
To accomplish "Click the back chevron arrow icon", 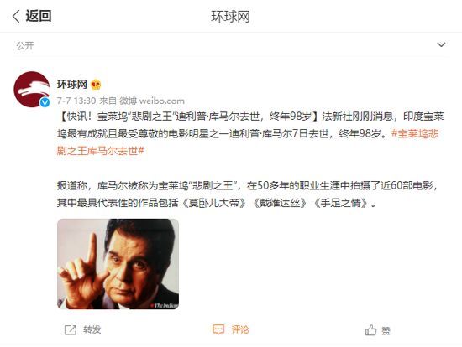I will tap(16, 16).
